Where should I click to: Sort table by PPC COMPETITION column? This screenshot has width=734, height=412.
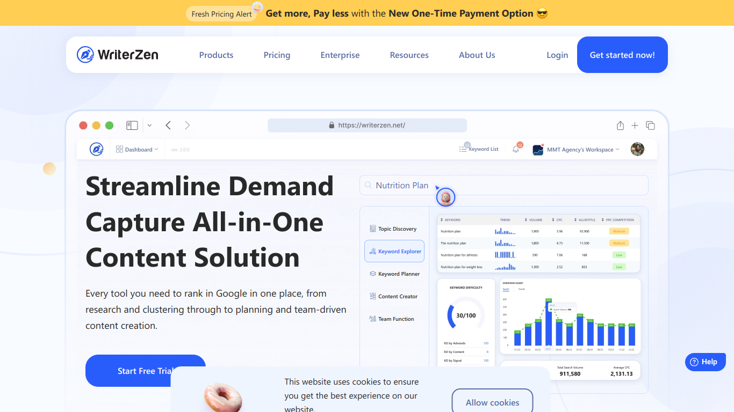pyautogui.click(x=618, y=220)
